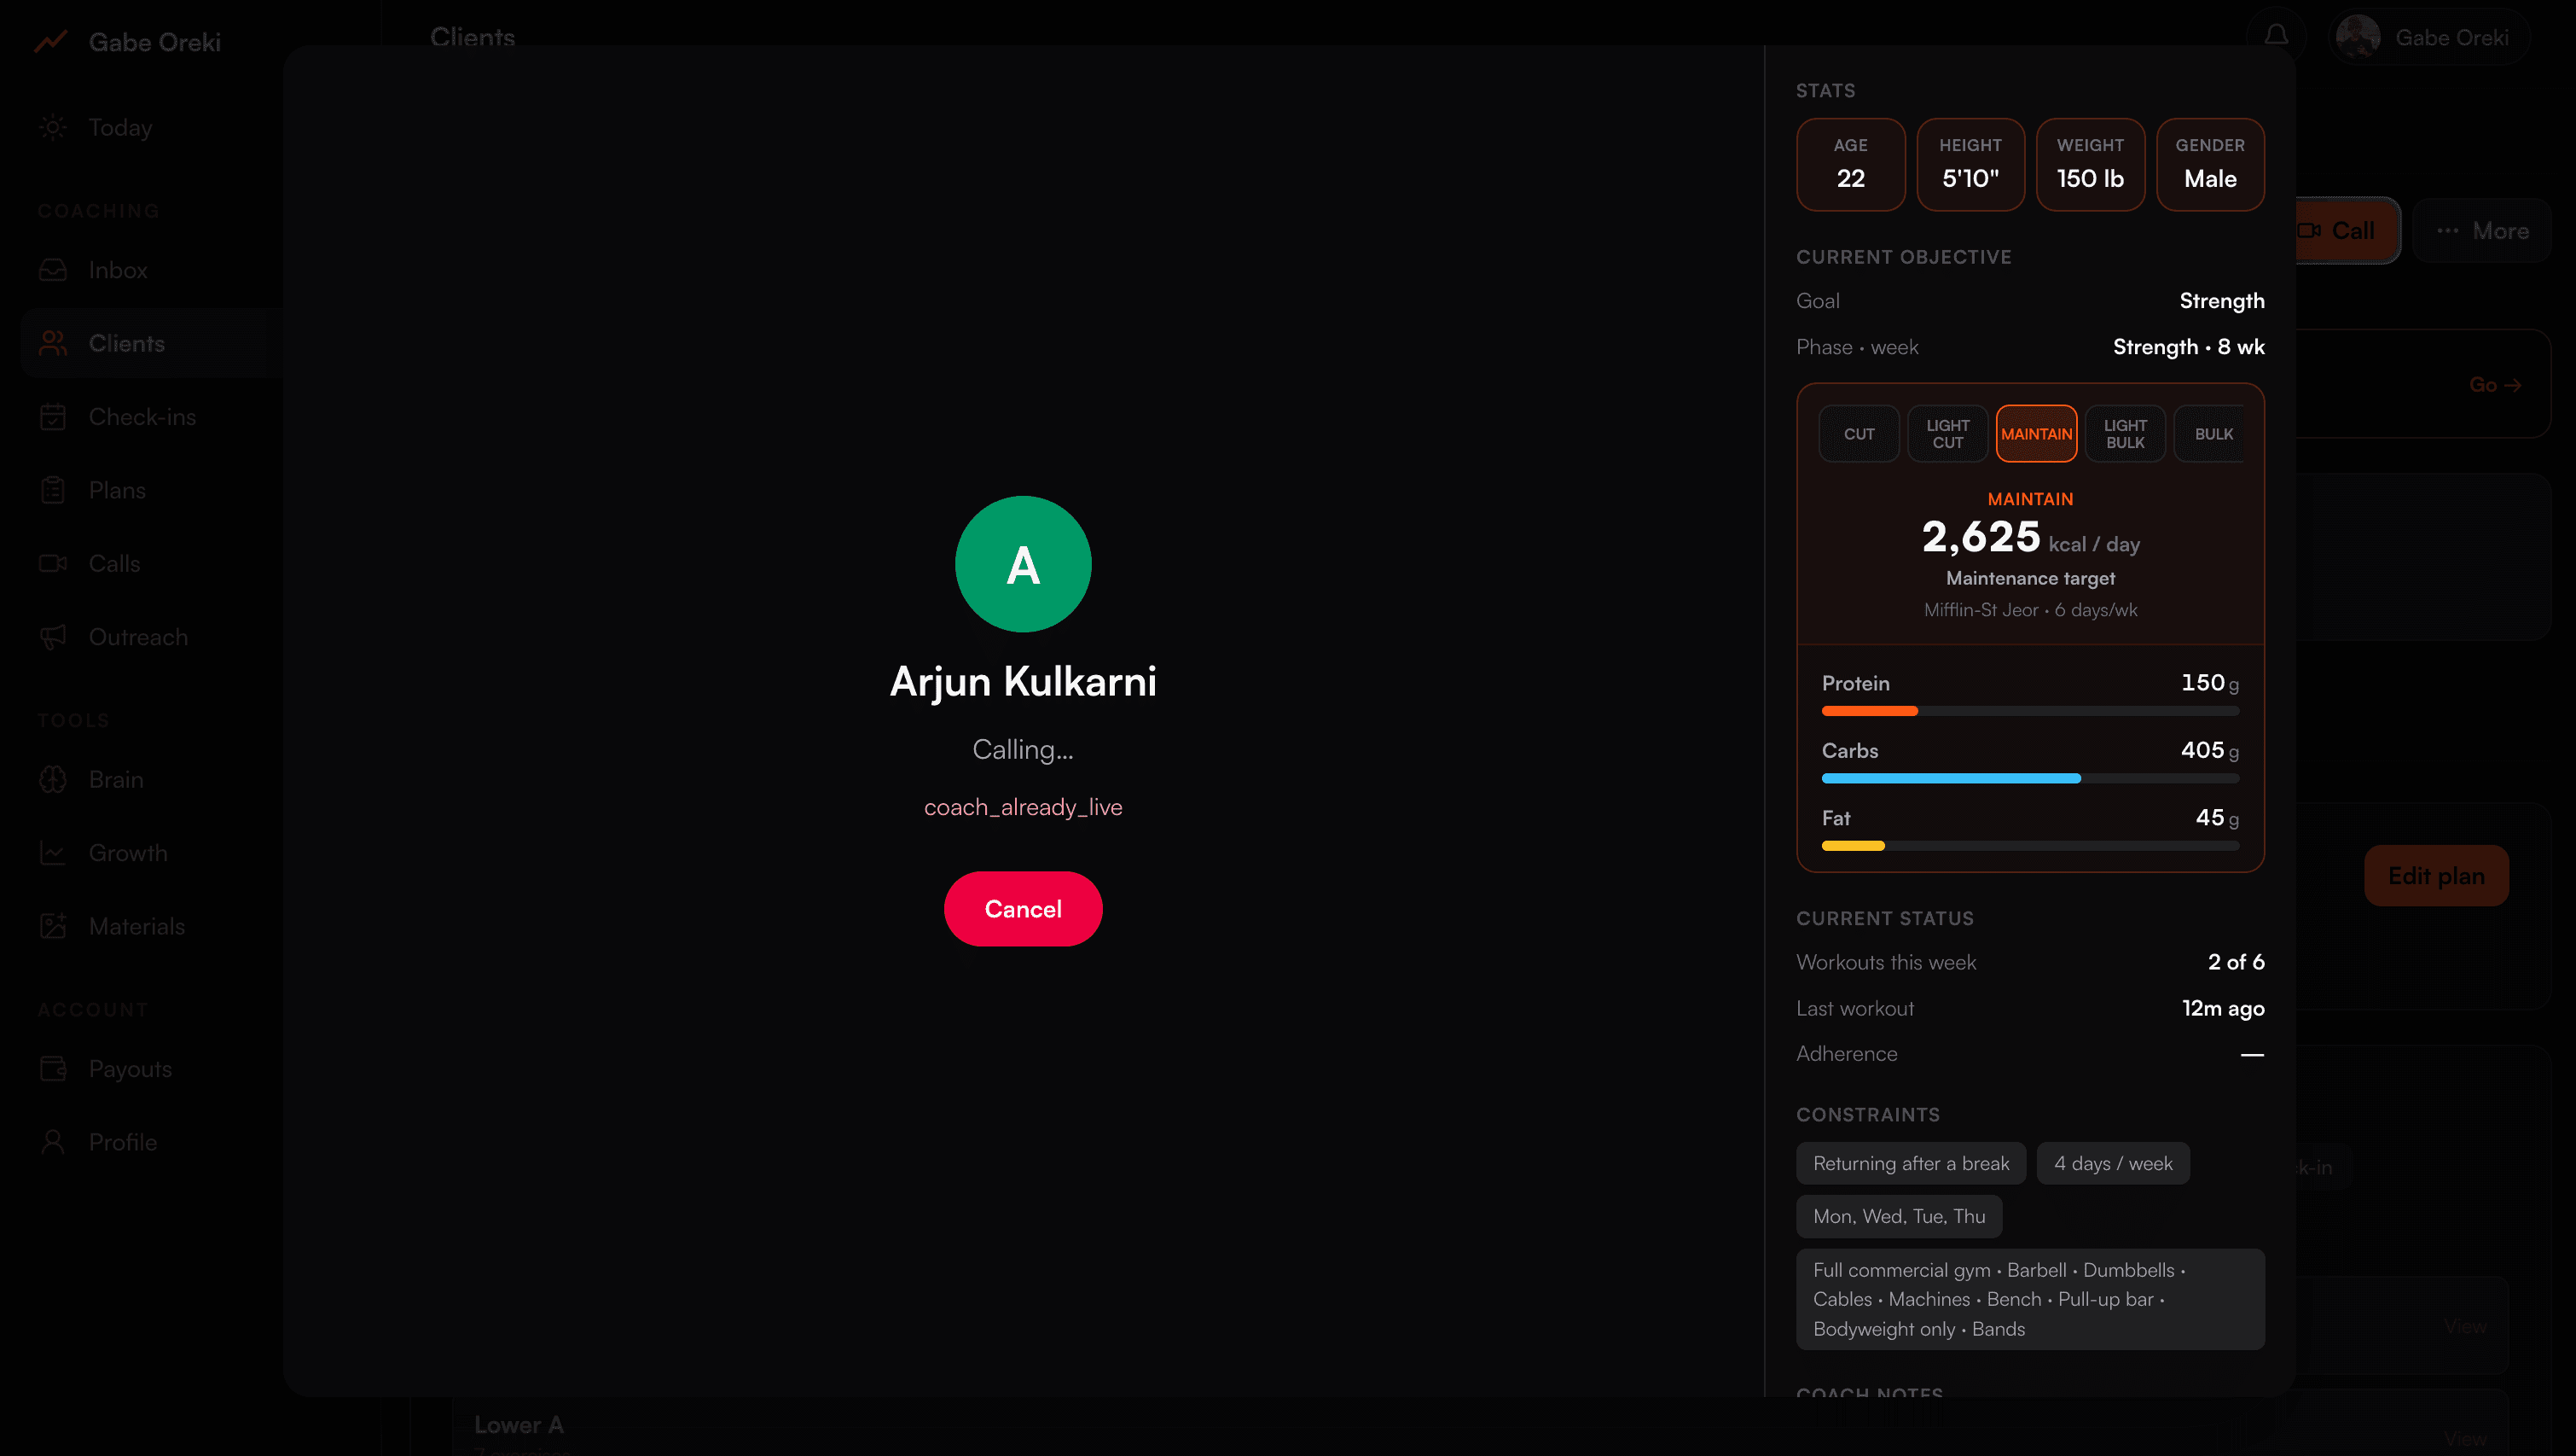The width and height of the screenshot is (2576, 1456).
Task: Click the '4 days / week' constraint chip
Action: coord(2113,1162)
